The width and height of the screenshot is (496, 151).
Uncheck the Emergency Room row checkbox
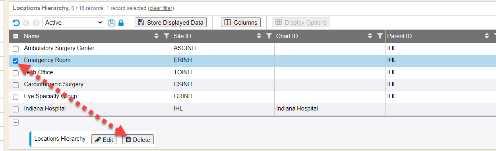15,61
